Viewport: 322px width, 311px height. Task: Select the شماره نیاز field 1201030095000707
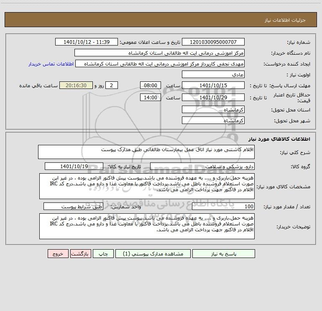(213, 42)
